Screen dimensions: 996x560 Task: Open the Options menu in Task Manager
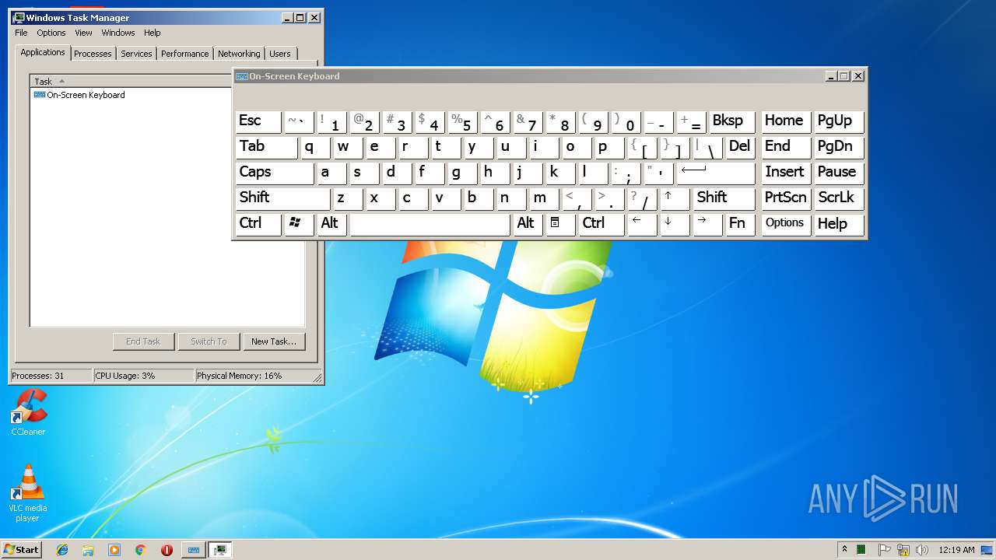coord(51,33)
